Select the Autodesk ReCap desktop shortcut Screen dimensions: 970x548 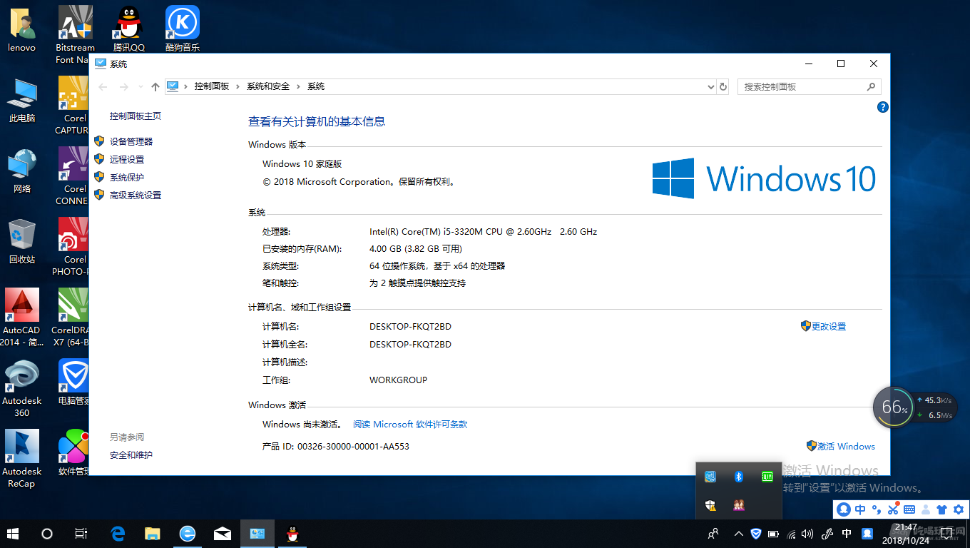tap(22, 459)
